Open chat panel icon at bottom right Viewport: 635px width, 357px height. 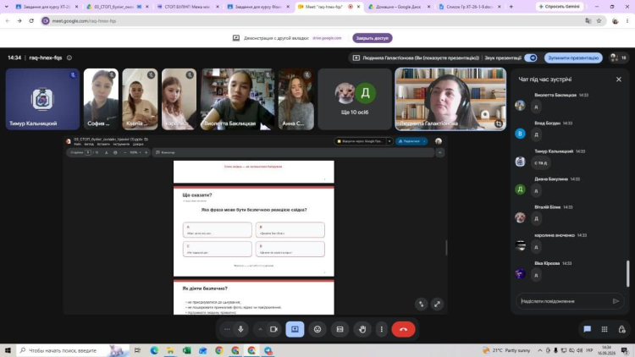pyautogui.click(x=588, y=329)
